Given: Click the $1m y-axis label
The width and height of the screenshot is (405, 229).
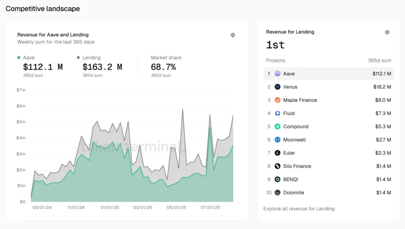Looking at the screenshot, I should coord(21,185).
